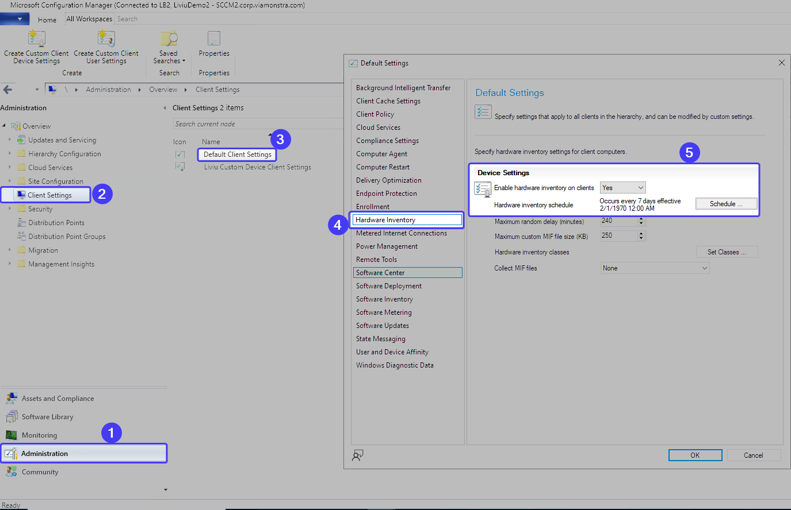Screen dimensions: 791x510
Task: Expand the Hierarchy Configuration node
Action: pyautogui.click(x=10, y=153)
